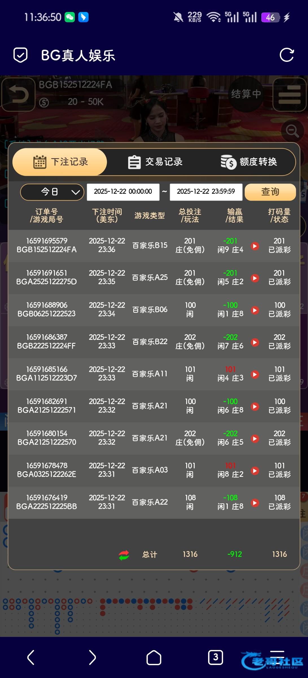Switch to the 额度转换 tab
This screenshot has width=308, height=678.
coord(249,162)
